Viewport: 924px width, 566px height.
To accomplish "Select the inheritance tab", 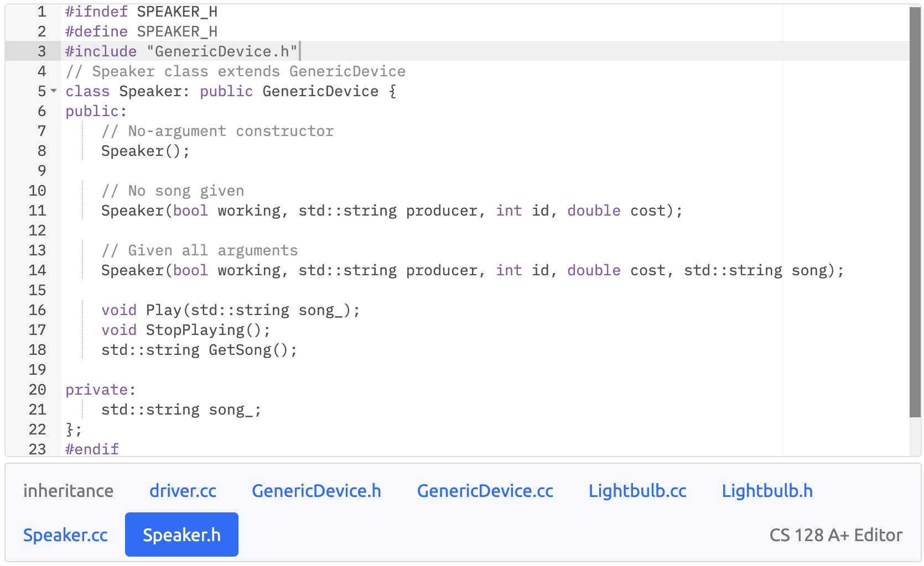I will pos(68,490).
